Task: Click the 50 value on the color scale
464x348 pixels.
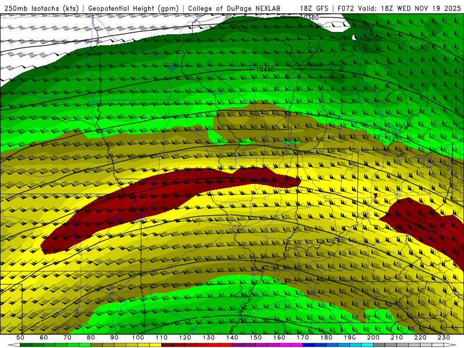Action: coord(20,338)
